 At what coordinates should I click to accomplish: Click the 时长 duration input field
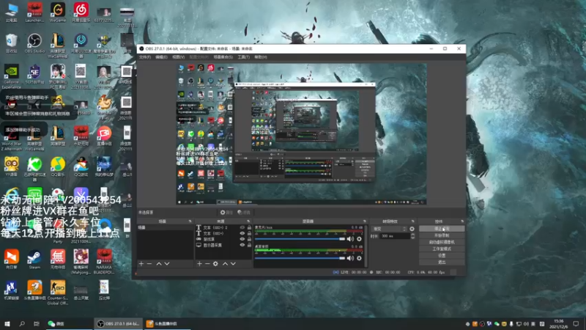395,236
